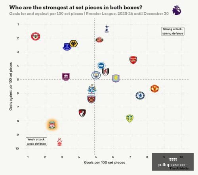Click the Tottenham Hotspur crest
This screenshot has width=198, height=175.
(x=107, y=29)
